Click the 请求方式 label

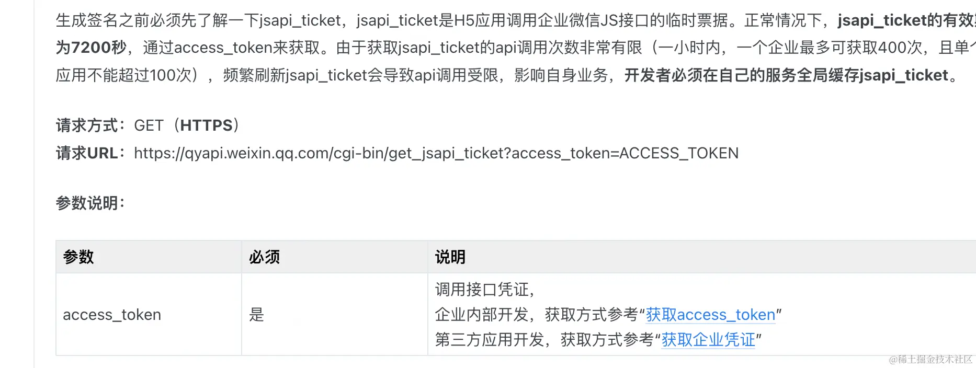(x=87, y=125)
